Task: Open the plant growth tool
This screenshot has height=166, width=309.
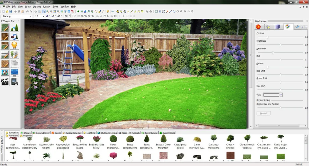Action: coord(15,28)
